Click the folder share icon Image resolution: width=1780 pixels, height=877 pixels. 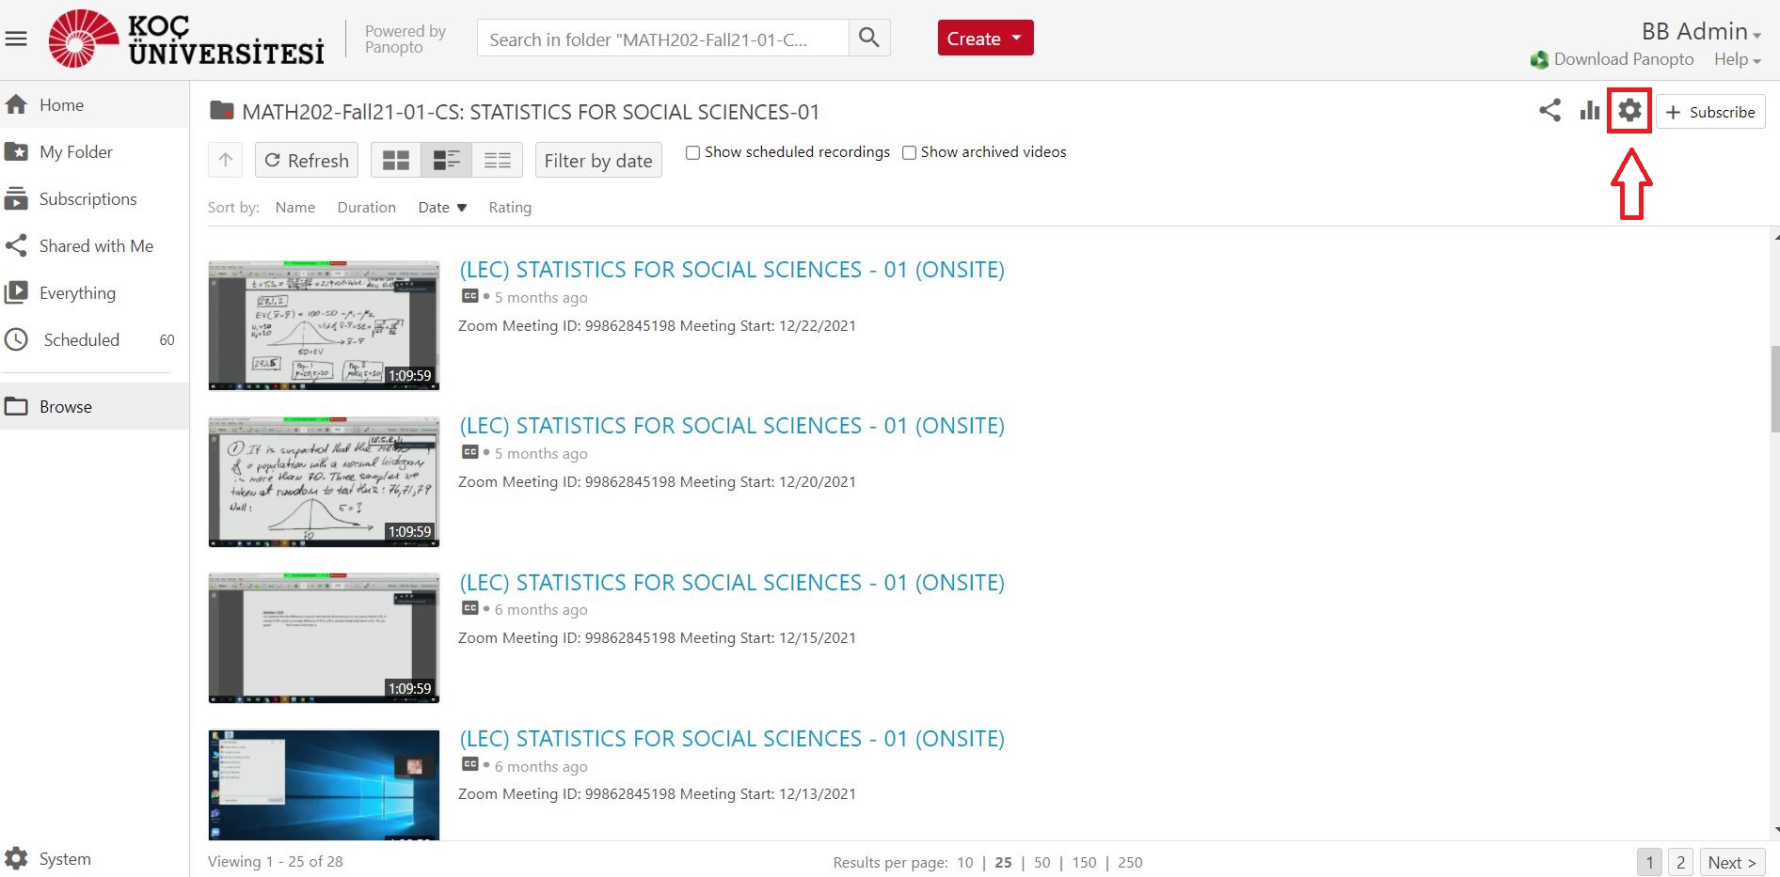coord(1550,111)
